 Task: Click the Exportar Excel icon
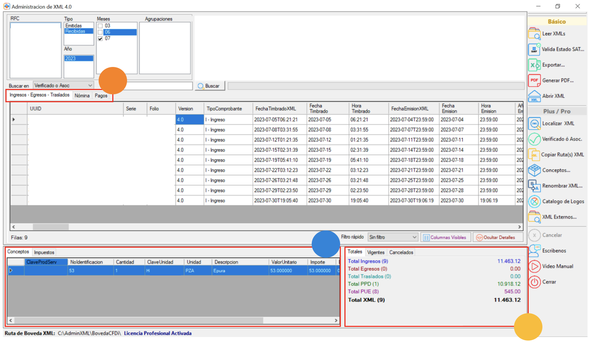tap(534, 65)
